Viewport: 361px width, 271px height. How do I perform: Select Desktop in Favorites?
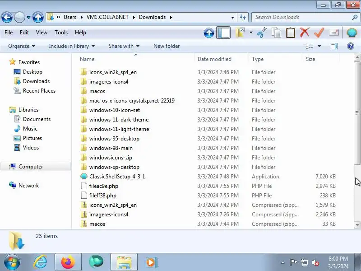[x=32, y=72]
